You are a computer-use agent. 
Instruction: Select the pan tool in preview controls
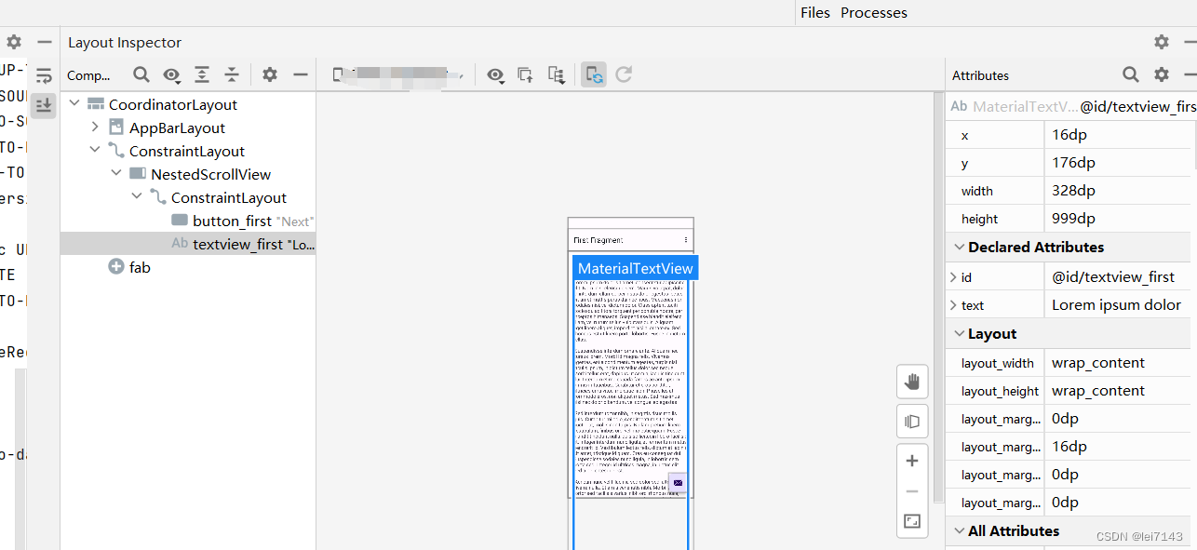point(912,382)
